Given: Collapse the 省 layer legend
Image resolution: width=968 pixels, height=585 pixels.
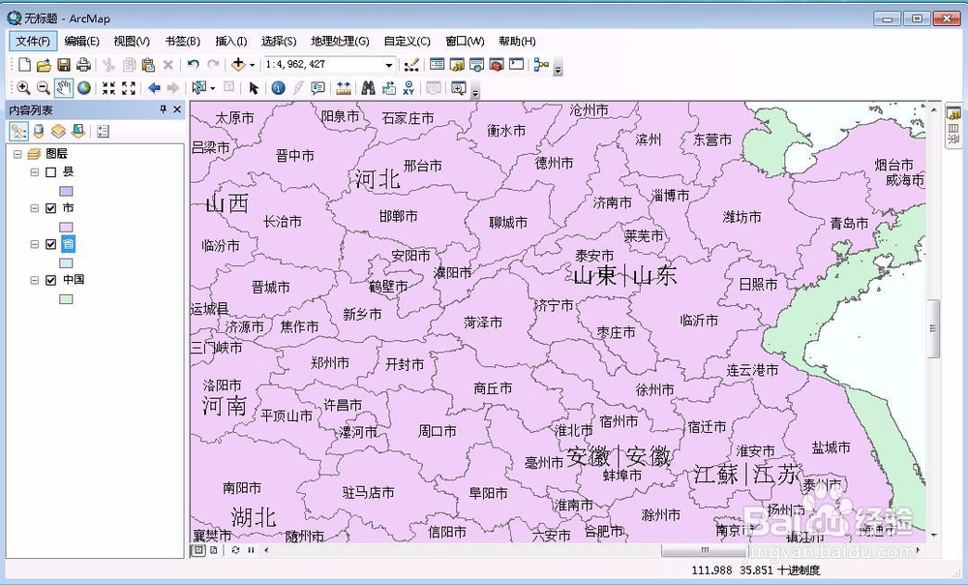Looking at the screenshot, I should [35, 244].
